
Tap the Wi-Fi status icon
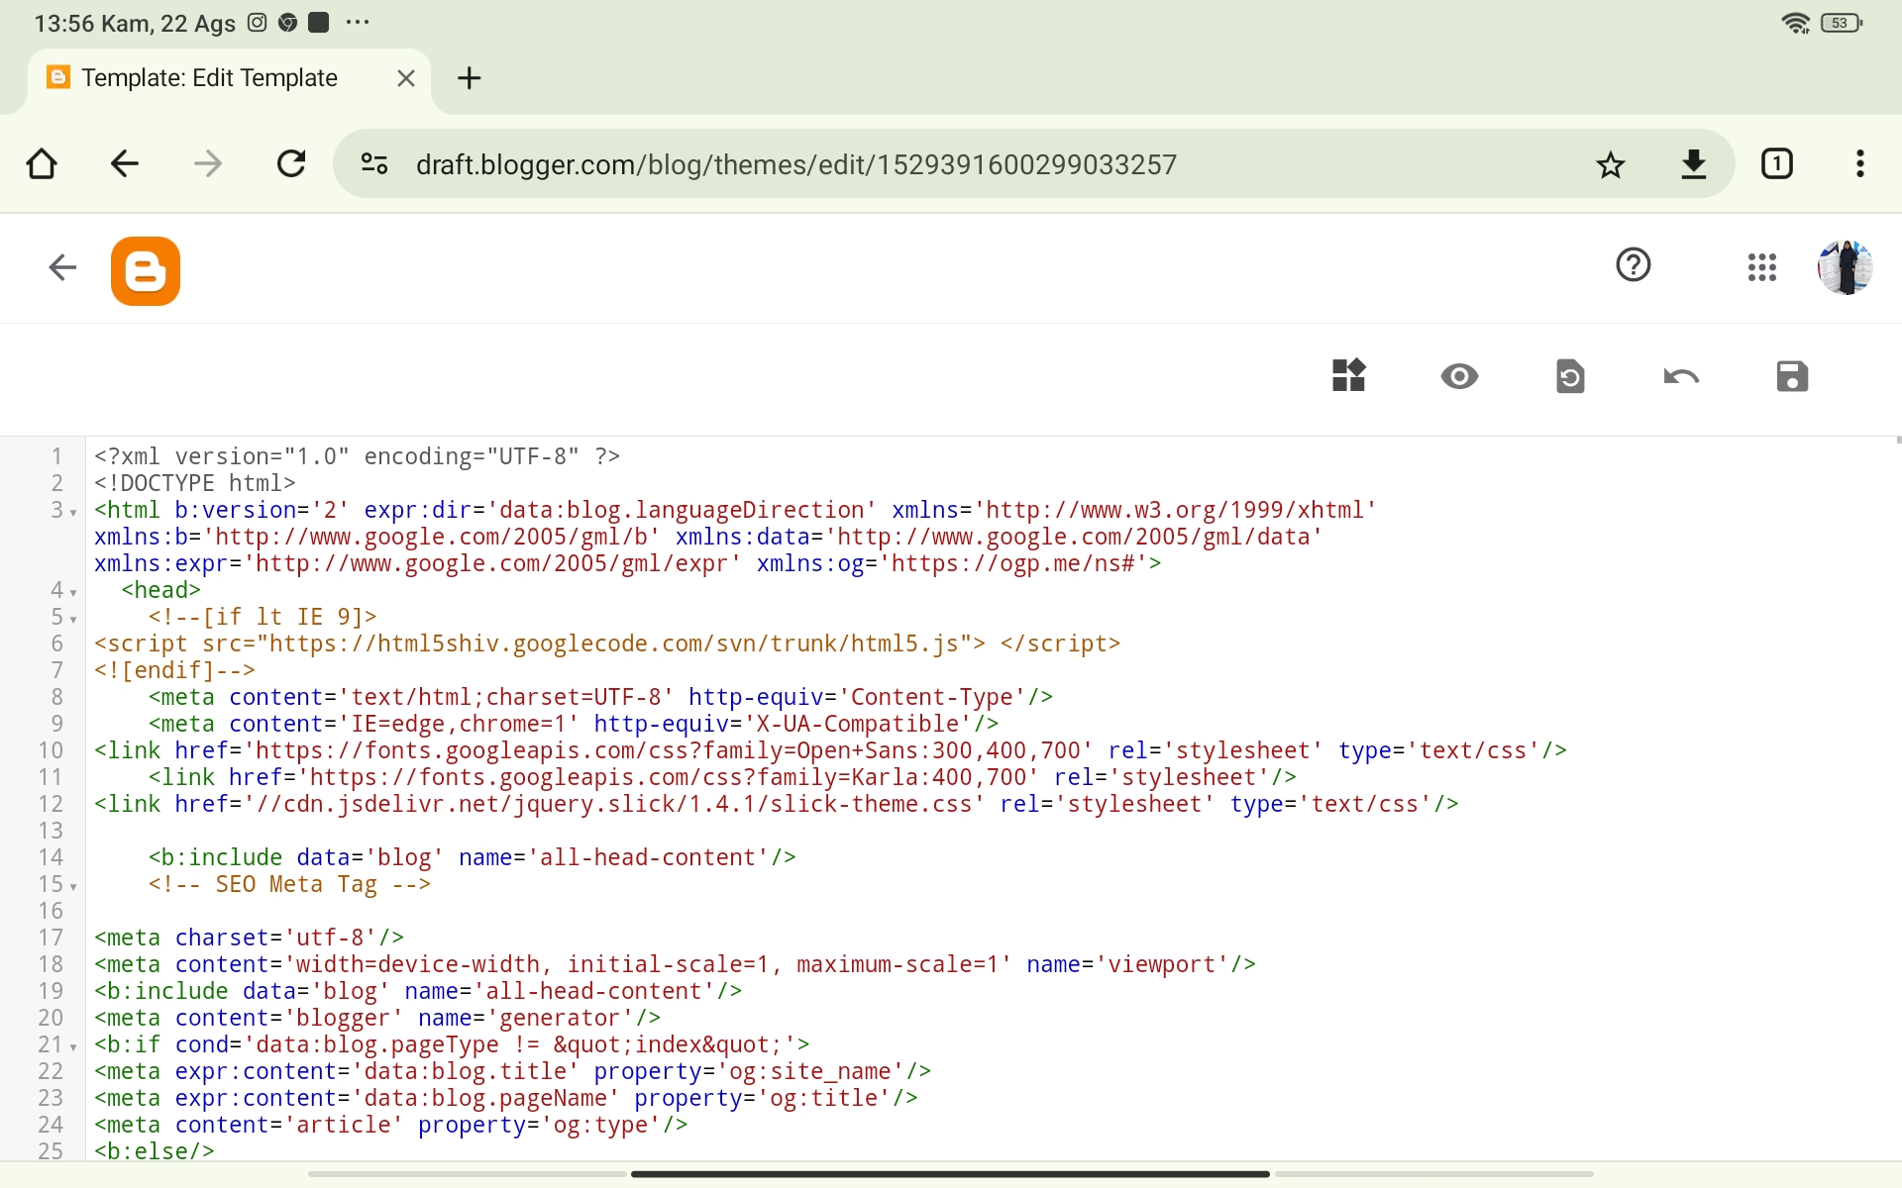(1796, 23)
